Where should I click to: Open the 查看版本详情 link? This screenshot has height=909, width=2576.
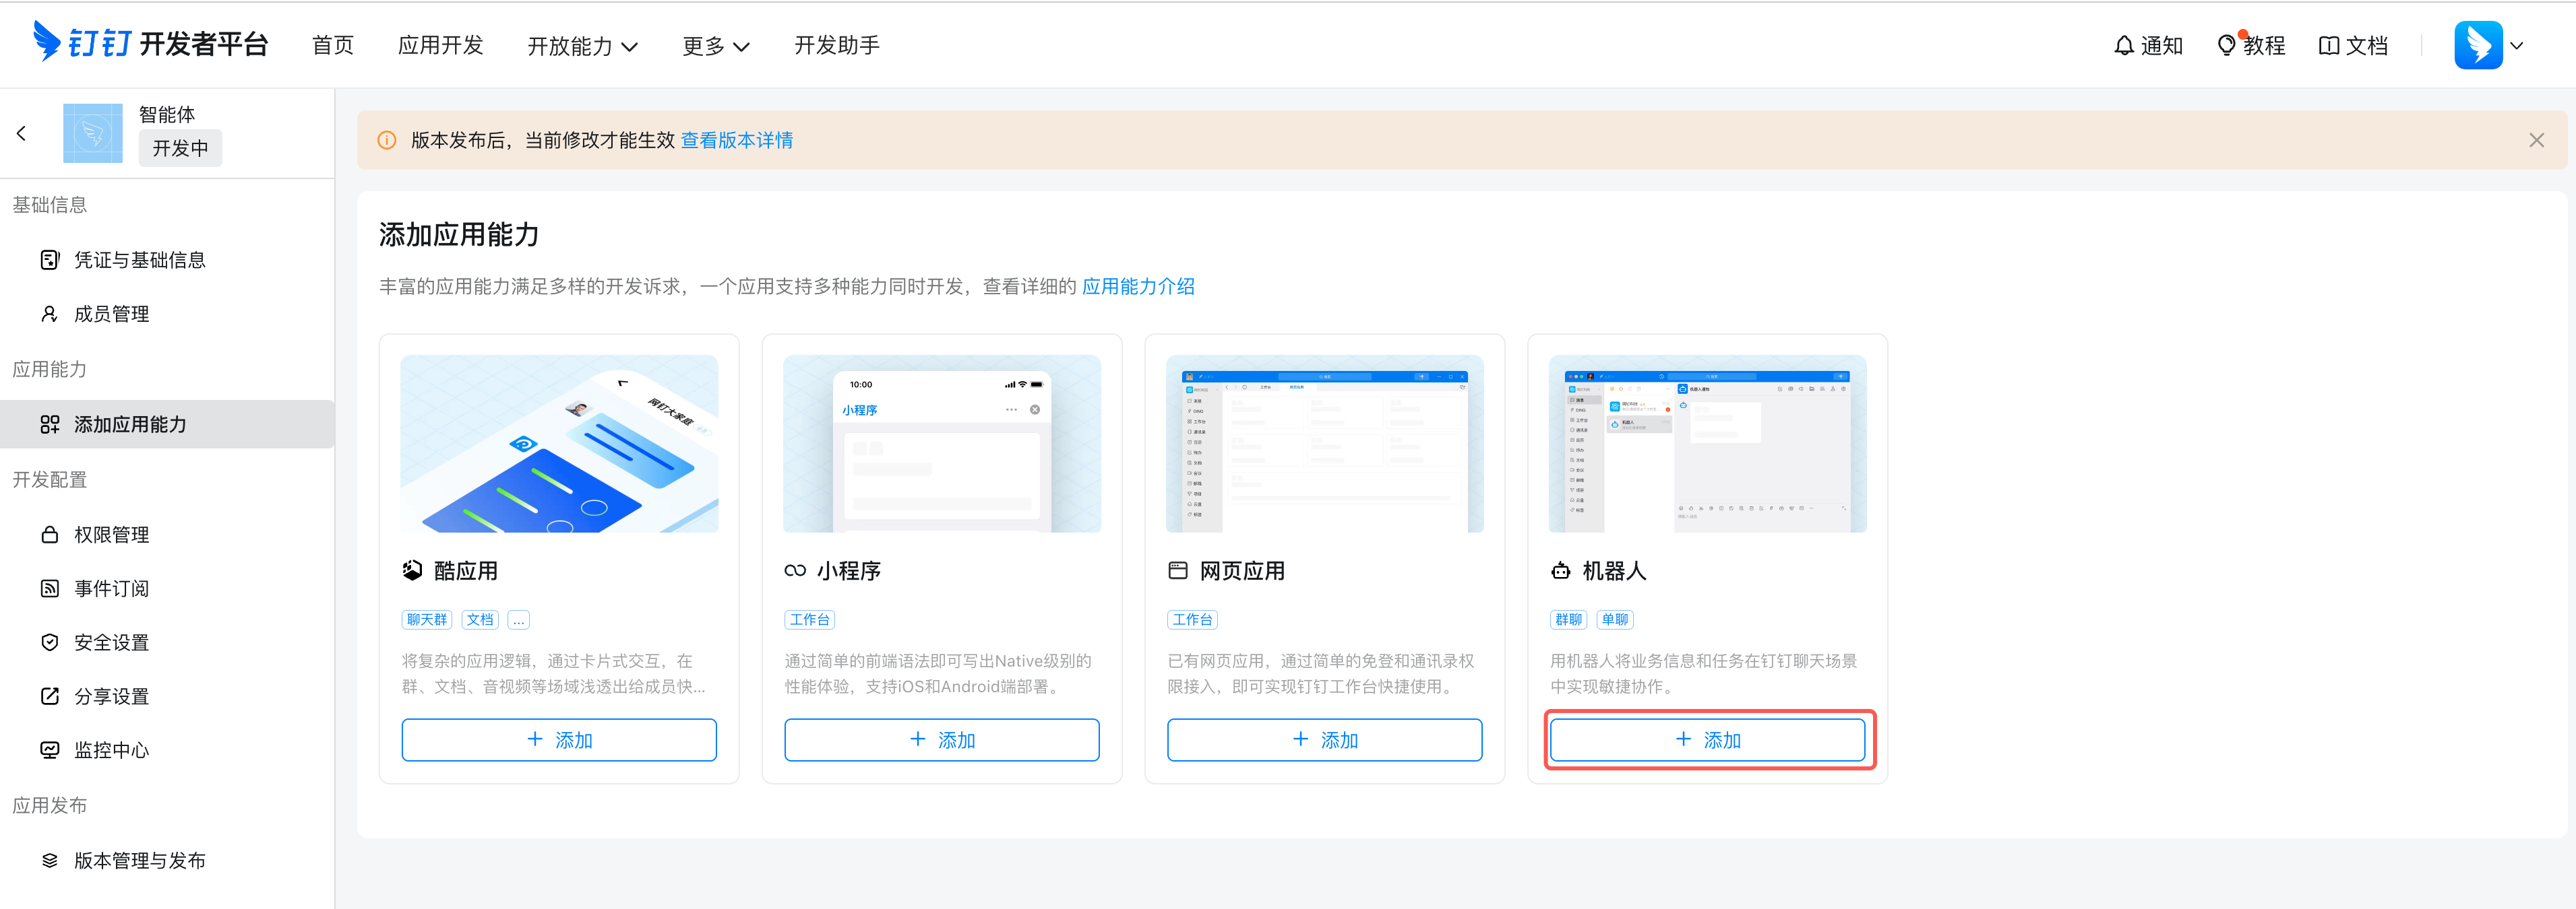point(736,140)
